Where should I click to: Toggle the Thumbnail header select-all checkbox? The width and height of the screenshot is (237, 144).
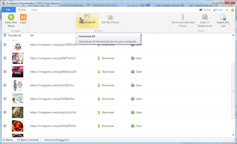click(x=5, y=35)
